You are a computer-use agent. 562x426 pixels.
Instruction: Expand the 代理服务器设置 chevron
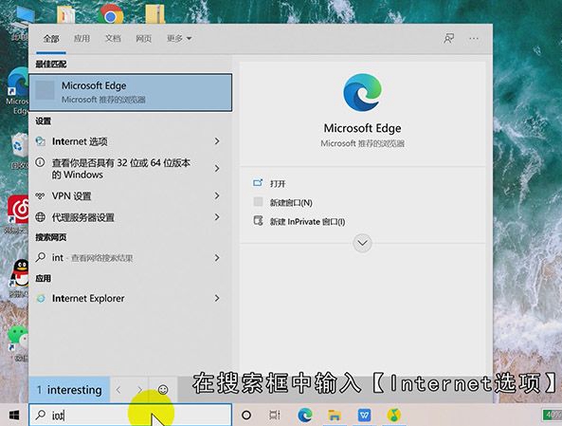217,217
